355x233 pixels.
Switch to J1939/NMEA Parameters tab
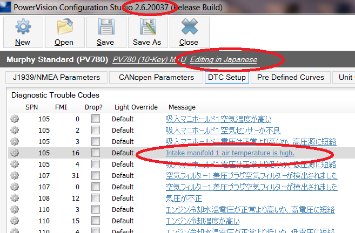click(56, 77)
